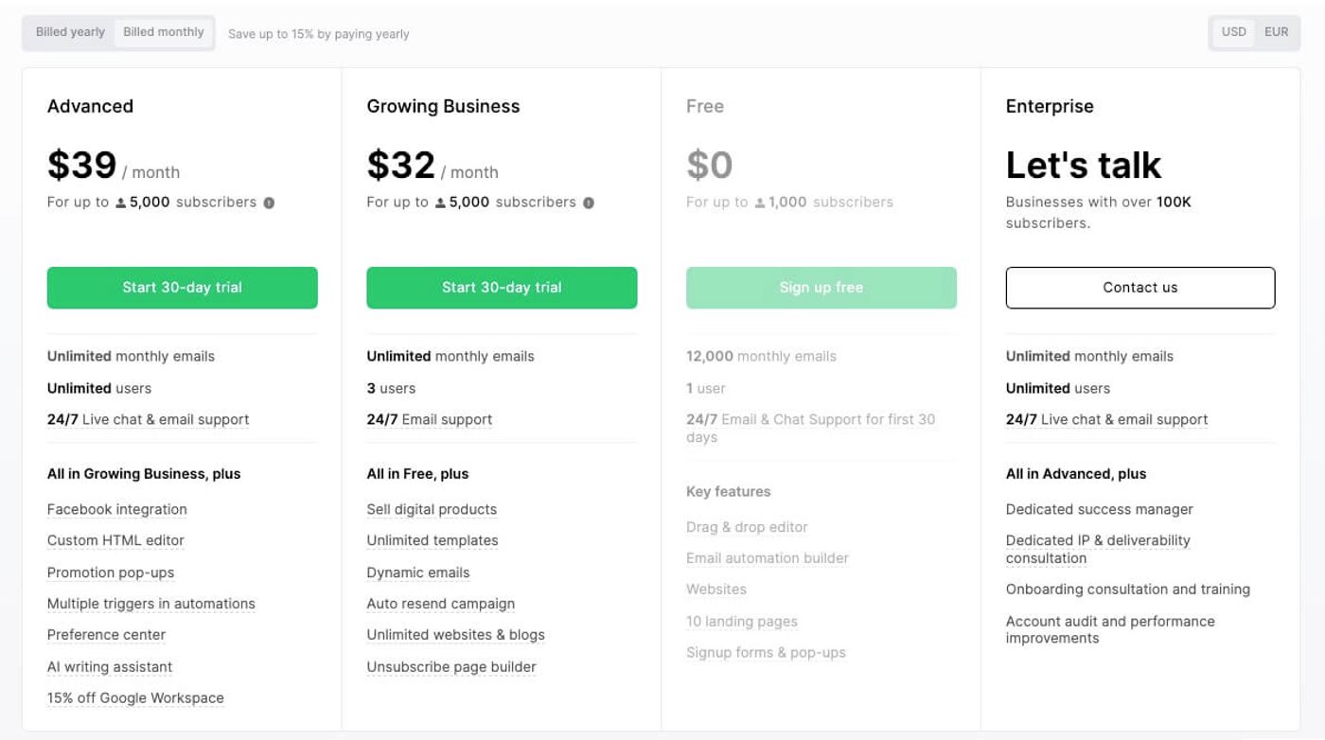This screenshot has height=740, width=1325.
Task: Click Multiple triggers in automations
Action: pos(151,604)
